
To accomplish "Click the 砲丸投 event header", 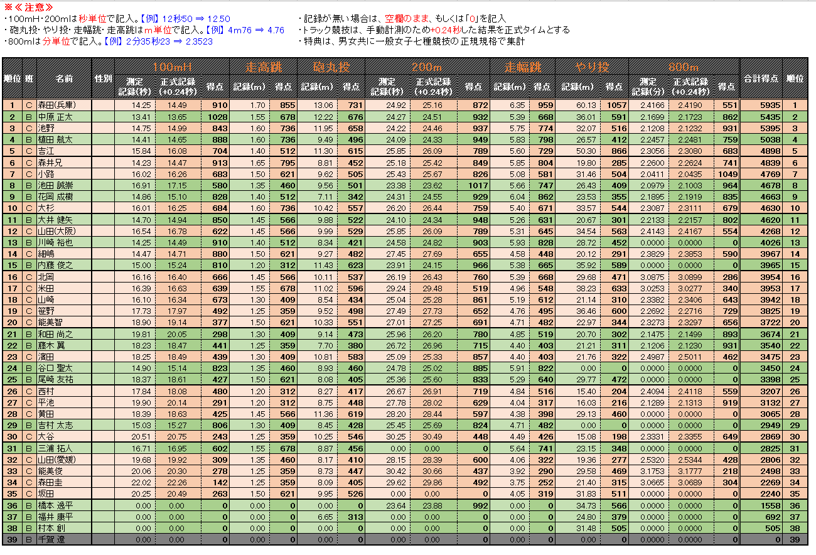I will point(331,67).
